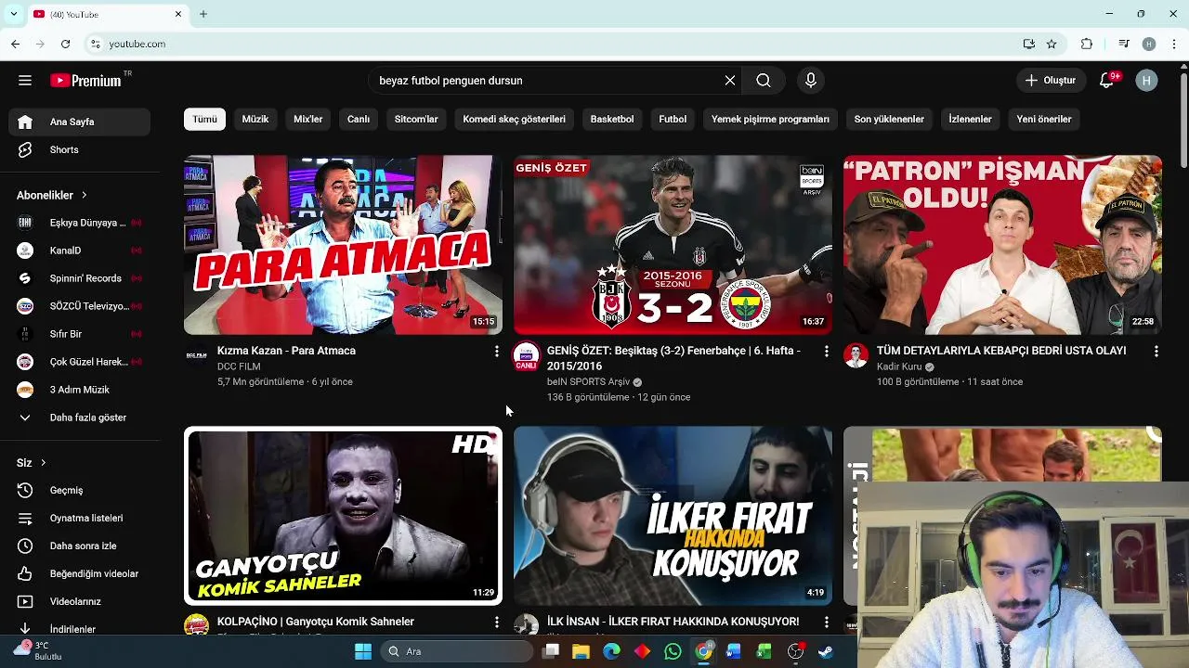1189x668 pixels.
Task: Open Daha sonra izle list
Action: [80, 546]
